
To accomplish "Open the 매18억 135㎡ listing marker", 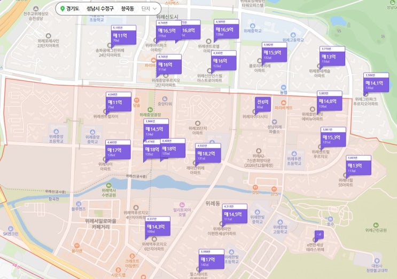I will [173, 148].
